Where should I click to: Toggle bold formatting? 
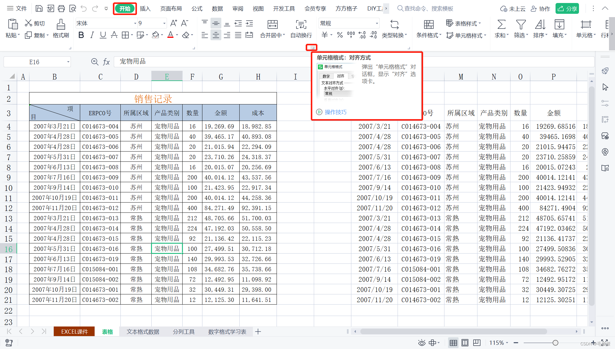[81, 35]
